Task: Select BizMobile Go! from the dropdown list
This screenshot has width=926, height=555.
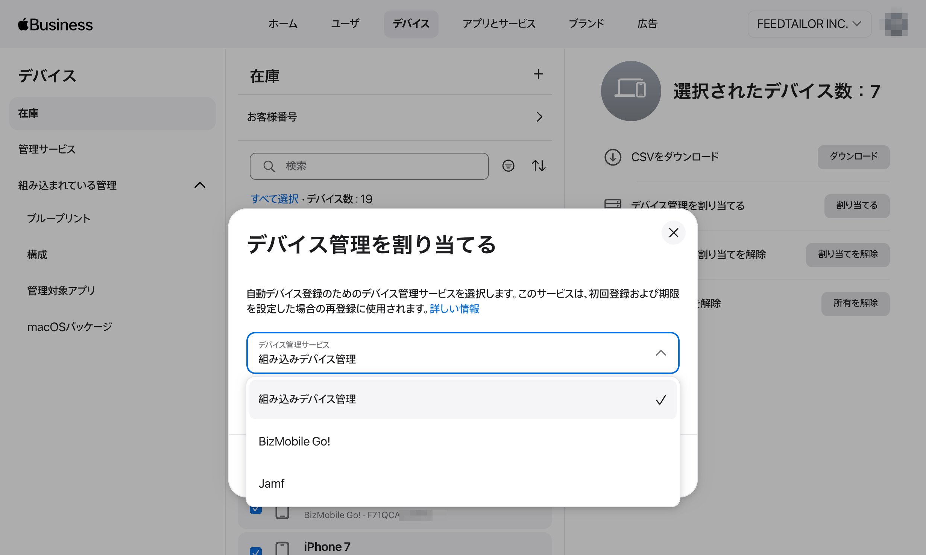Action: (463, 441)
